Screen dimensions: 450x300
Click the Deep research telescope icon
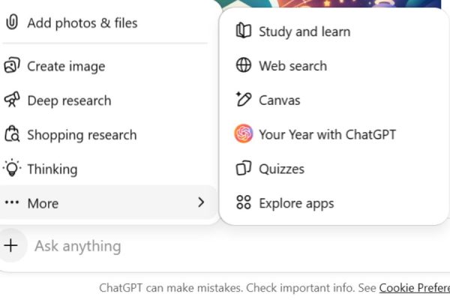point(12,100)
